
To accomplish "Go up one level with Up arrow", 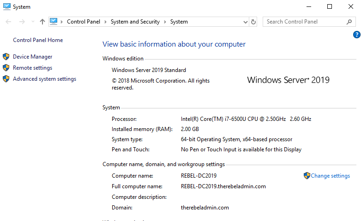I will tap(42, 22).
